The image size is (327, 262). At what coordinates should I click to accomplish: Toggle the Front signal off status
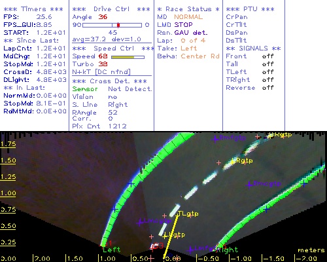click(x=267, y=56)
